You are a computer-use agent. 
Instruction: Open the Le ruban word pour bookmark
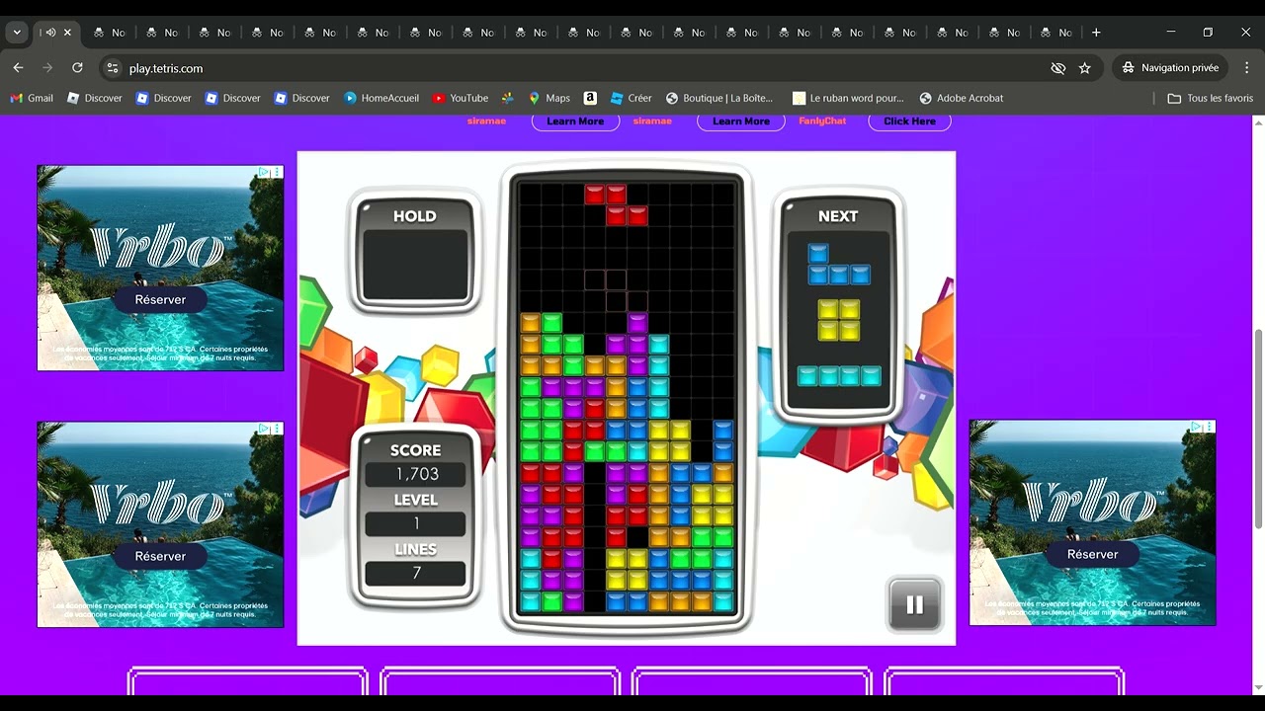848,98
